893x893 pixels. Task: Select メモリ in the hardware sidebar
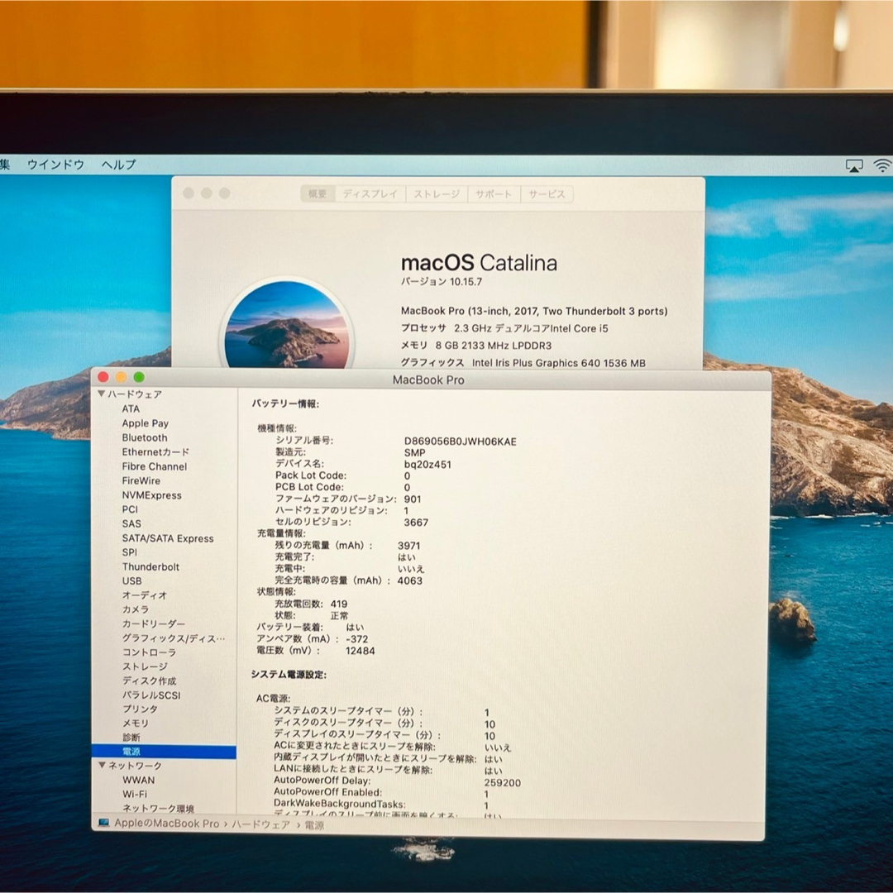[136, 723]
